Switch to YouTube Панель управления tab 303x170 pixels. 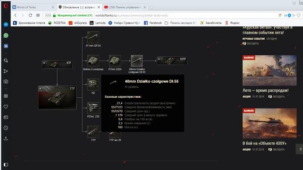[x=125, y=8]
